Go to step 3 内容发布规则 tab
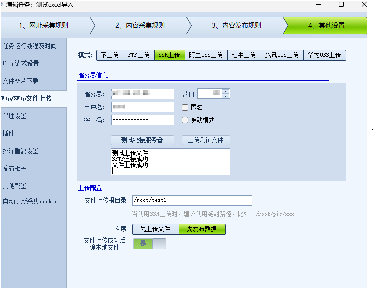This screenshot has width=374, height=288. click(x=236, y=25)
